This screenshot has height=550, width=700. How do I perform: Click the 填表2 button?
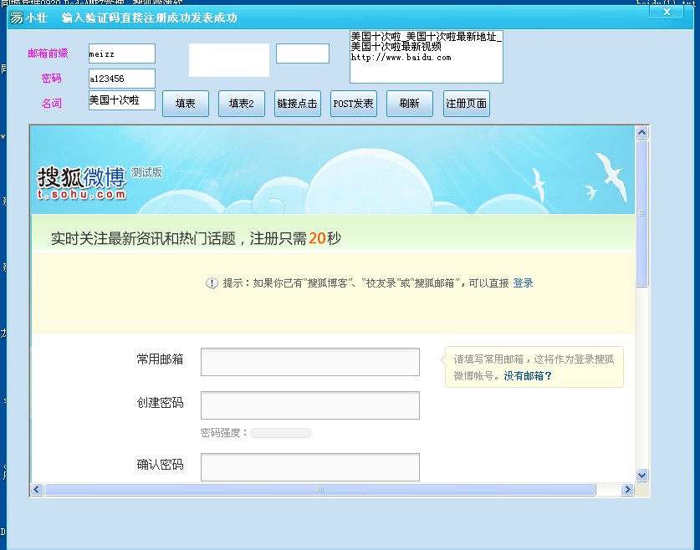point(241,104)
